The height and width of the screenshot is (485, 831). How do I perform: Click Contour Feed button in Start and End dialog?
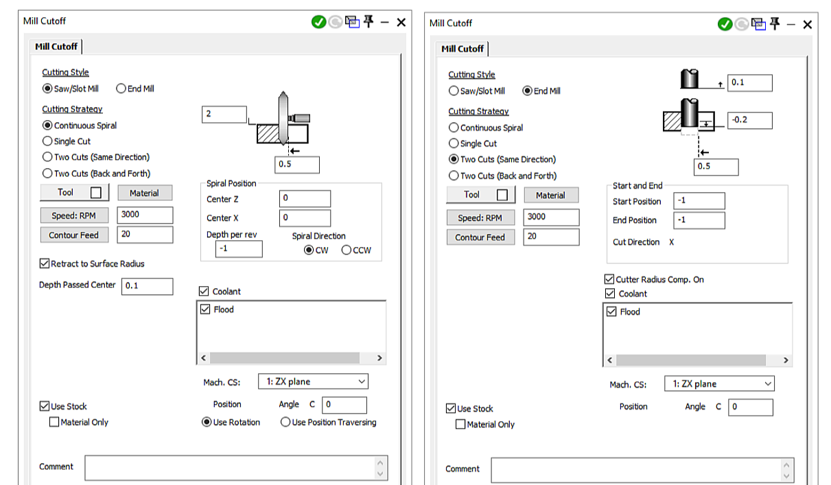[x=480, y=237]
